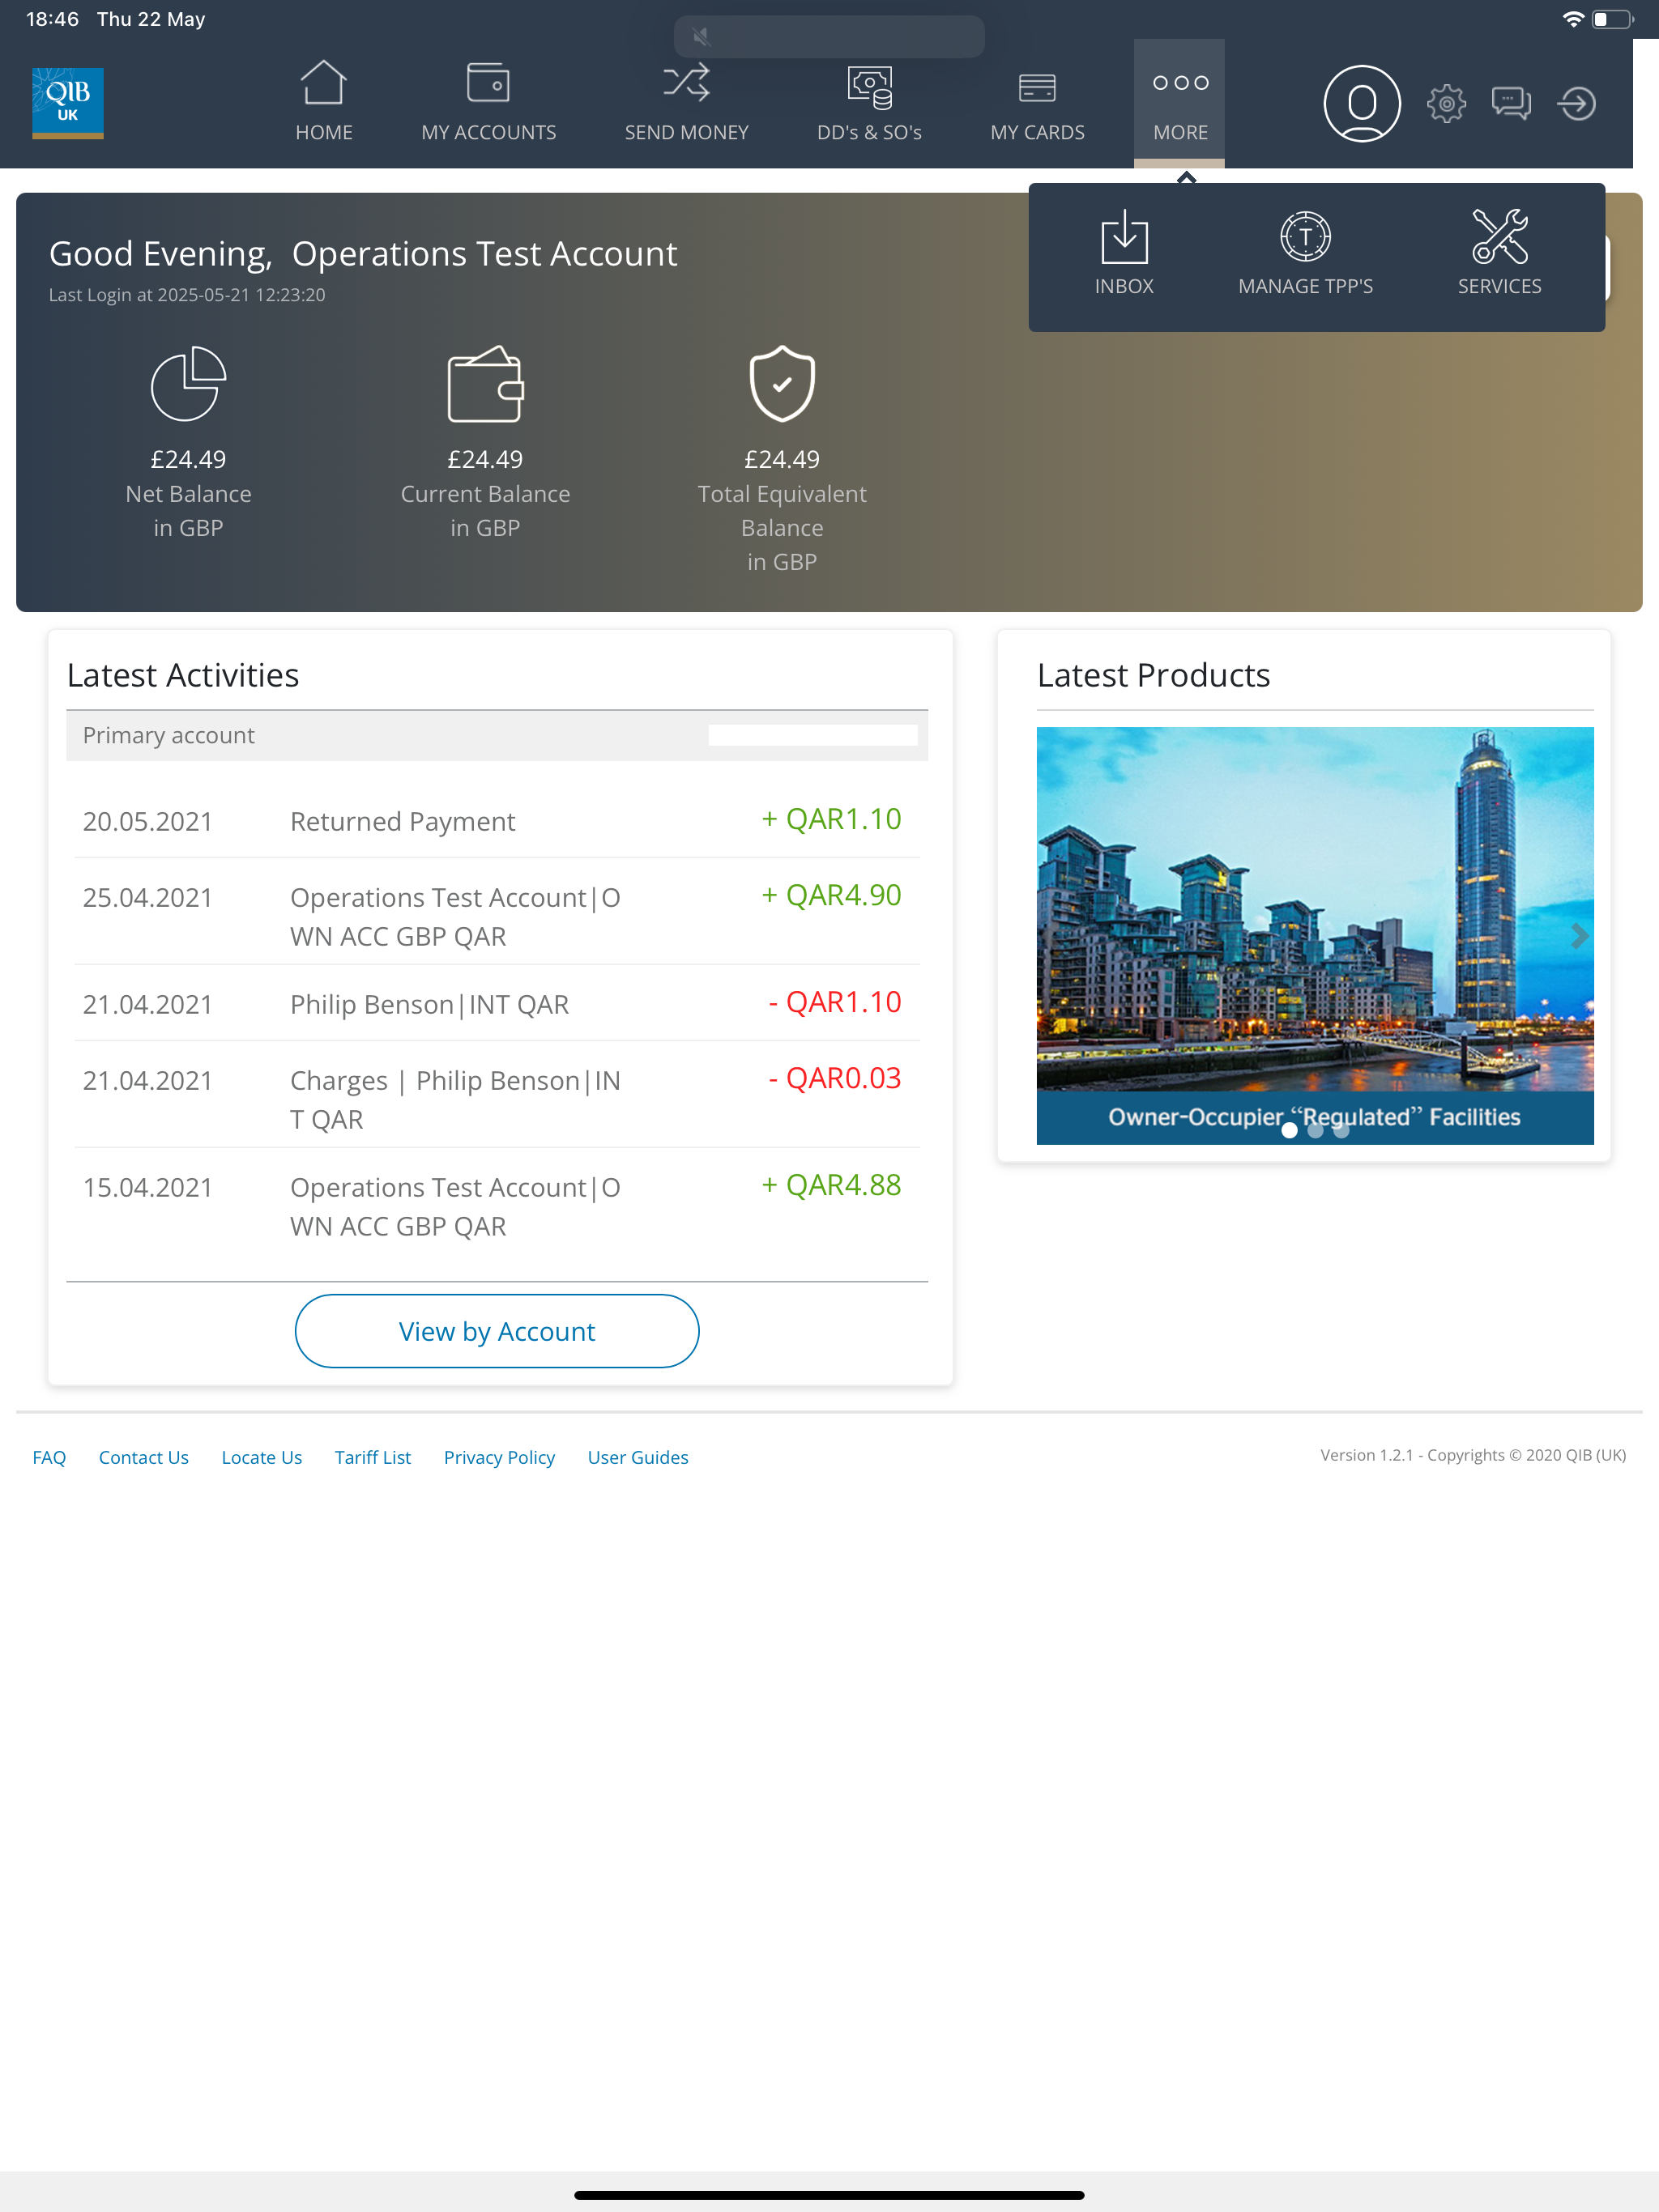The height and width of the screenshot is (2212, 1659).
Task: Select the third carousel dot
Action: pos(1341,1130)
